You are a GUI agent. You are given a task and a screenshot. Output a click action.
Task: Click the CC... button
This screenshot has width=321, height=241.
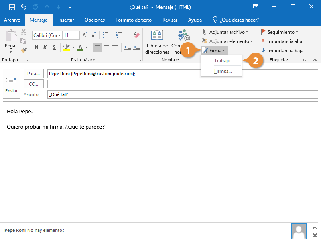coord(34,84)
